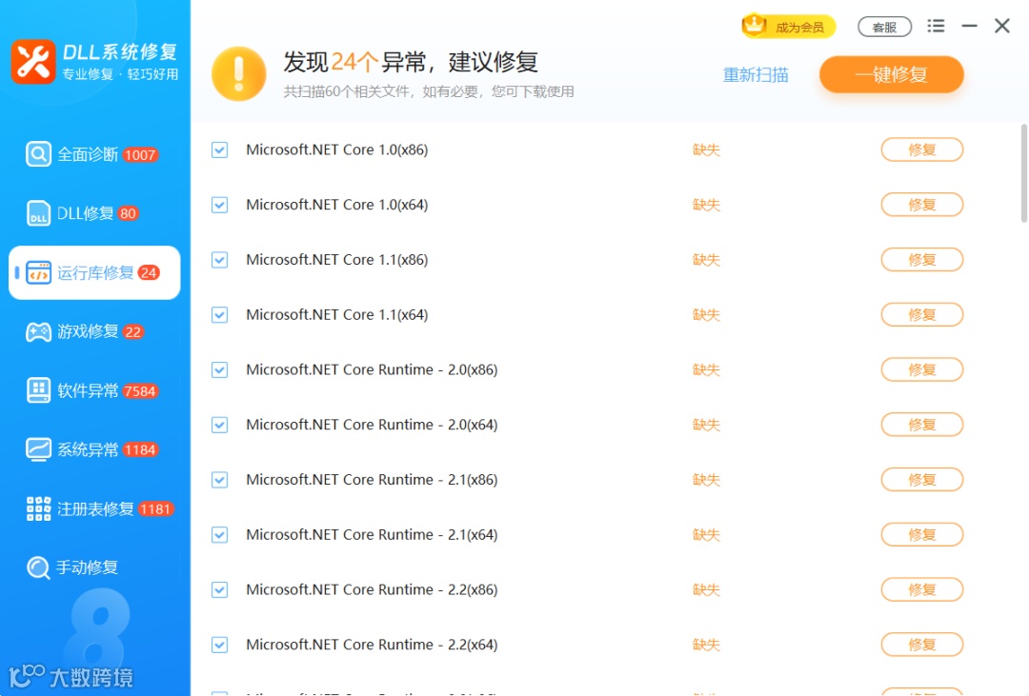
Task: Click 修复 for Core Runtime - 2.1(x64)
Action: (922, 535)
